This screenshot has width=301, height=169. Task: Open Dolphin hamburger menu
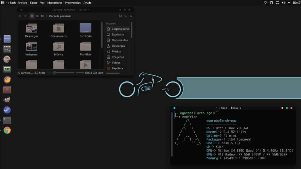click(x=131, y=16)
